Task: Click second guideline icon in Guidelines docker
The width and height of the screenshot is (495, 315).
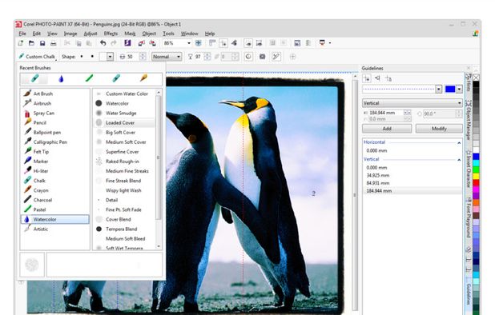Action: click(377, 78)
